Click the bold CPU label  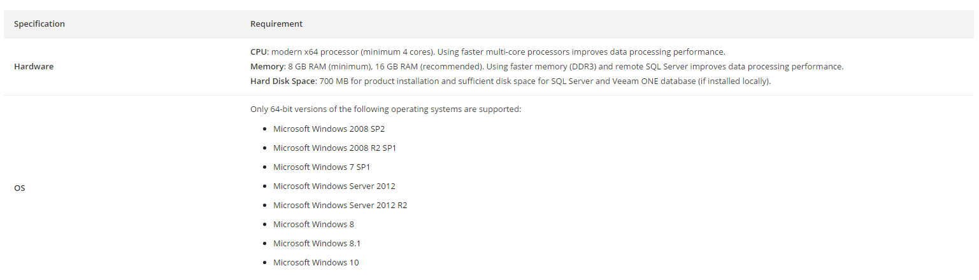coord(259,52)
